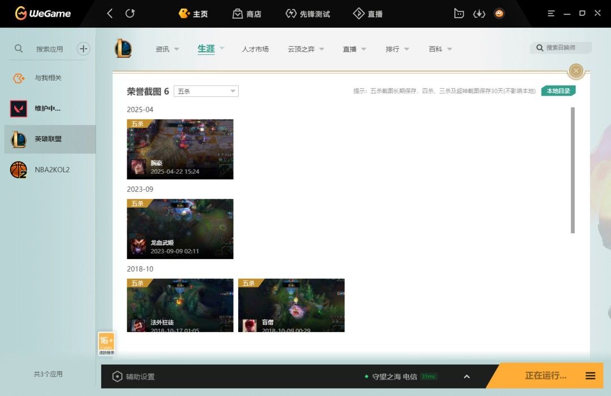Close the honor screenshots panel

point(576,71)
